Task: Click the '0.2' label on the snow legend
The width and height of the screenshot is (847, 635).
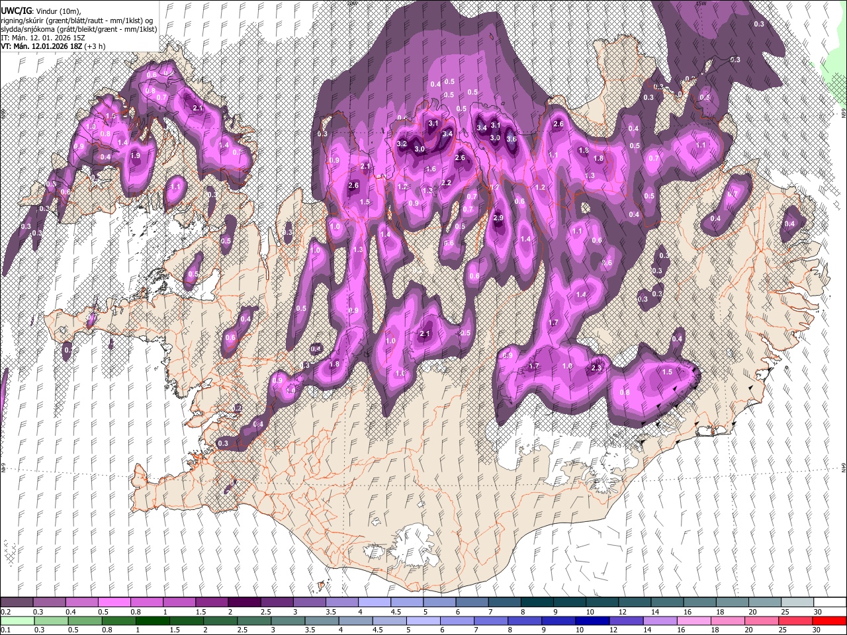Action: coord(5,612)
